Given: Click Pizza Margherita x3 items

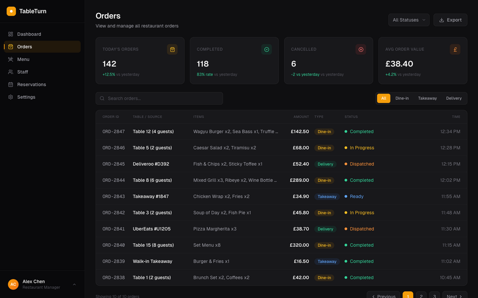Looking at the screenshot, I should [215, 229].
